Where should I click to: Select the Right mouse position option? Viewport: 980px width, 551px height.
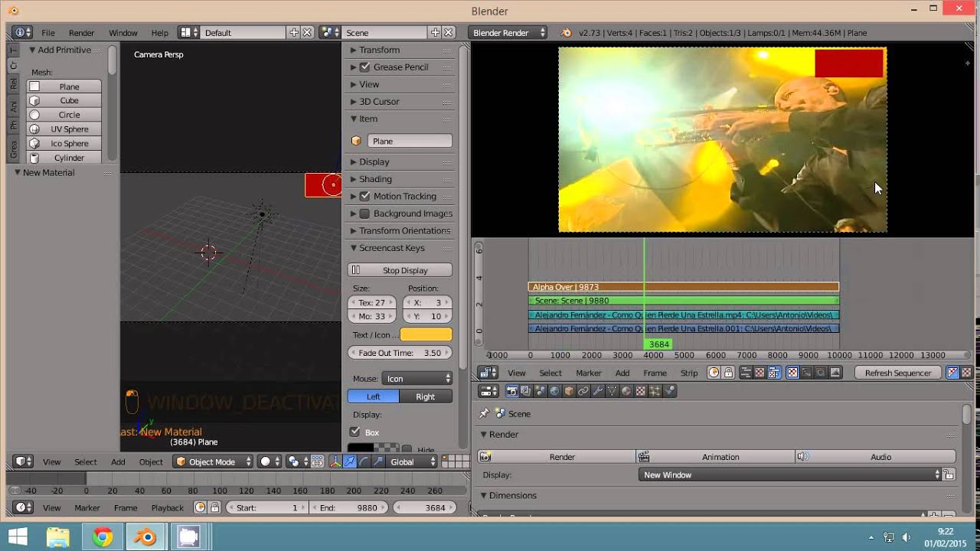click(x=426, y=396)
